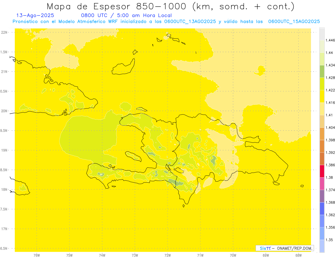Viewport: 335px width, 259px height.
Task: Pick the legend band between 1.41 and 1.416
Action: [x=322, y=109]
